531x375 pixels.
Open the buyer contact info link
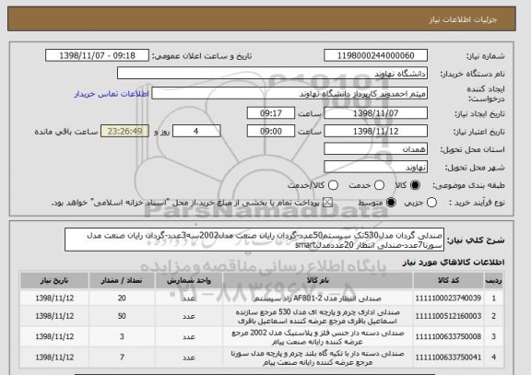pyautogui.click(x=112, y=94)
